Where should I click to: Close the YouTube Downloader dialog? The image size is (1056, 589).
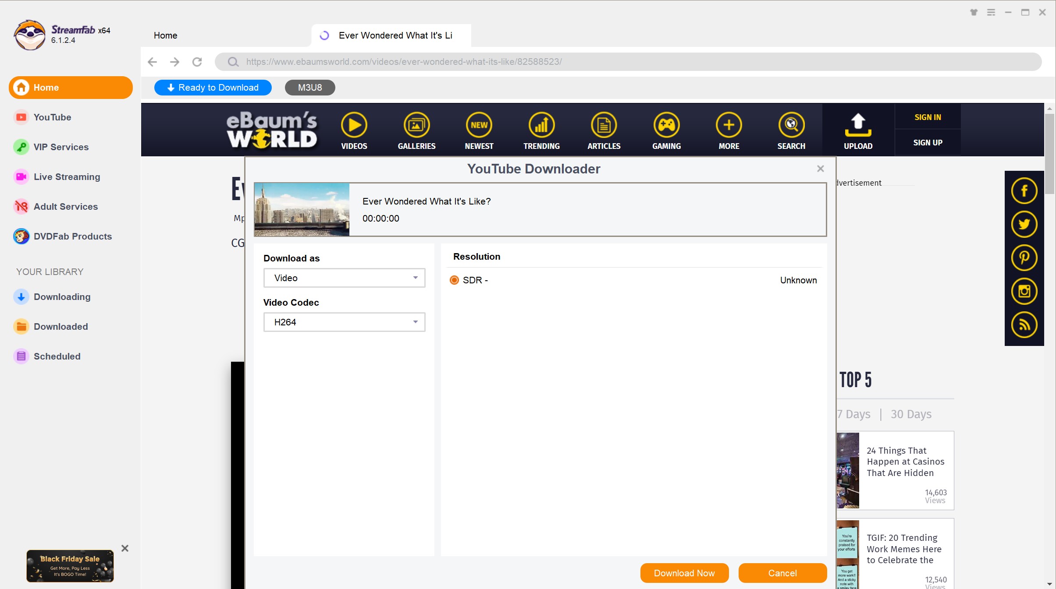pos(821,169)
